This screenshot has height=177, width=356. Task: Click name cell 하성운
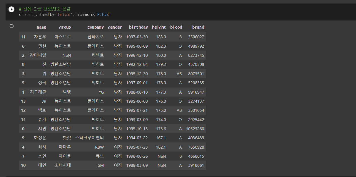40,138
